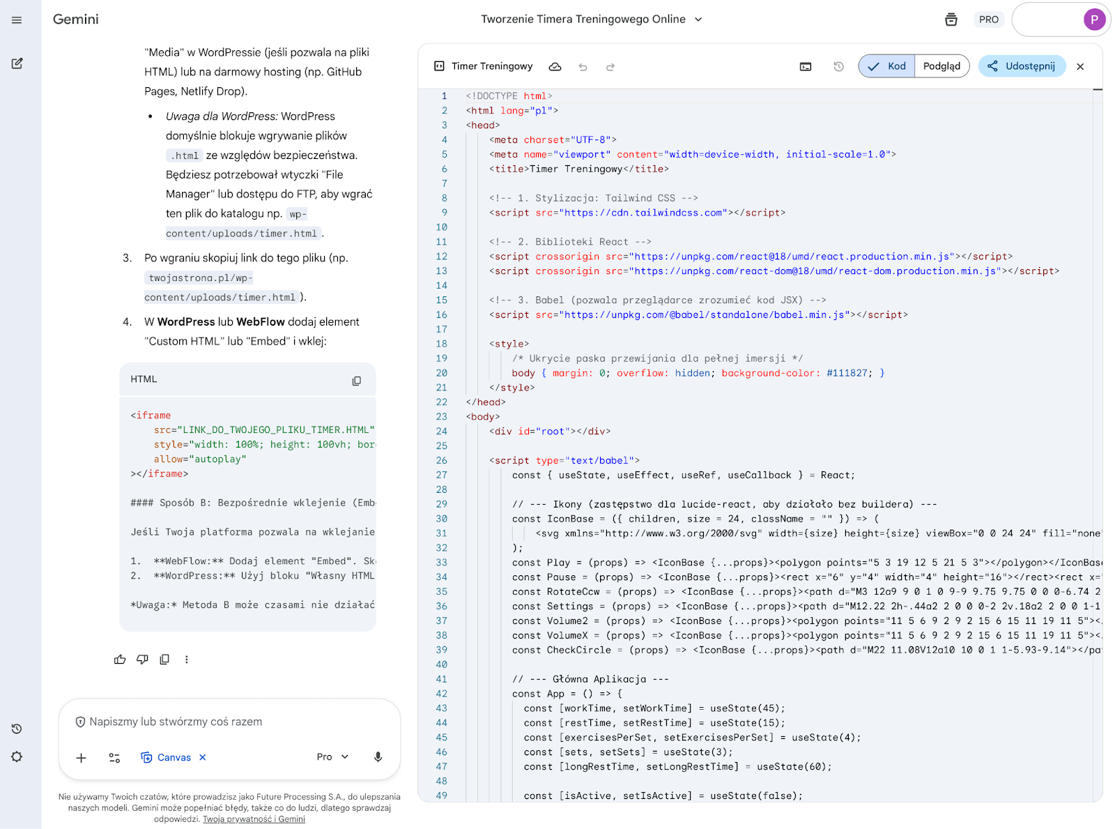Click the prompt input field

click(x=230, y=722)
